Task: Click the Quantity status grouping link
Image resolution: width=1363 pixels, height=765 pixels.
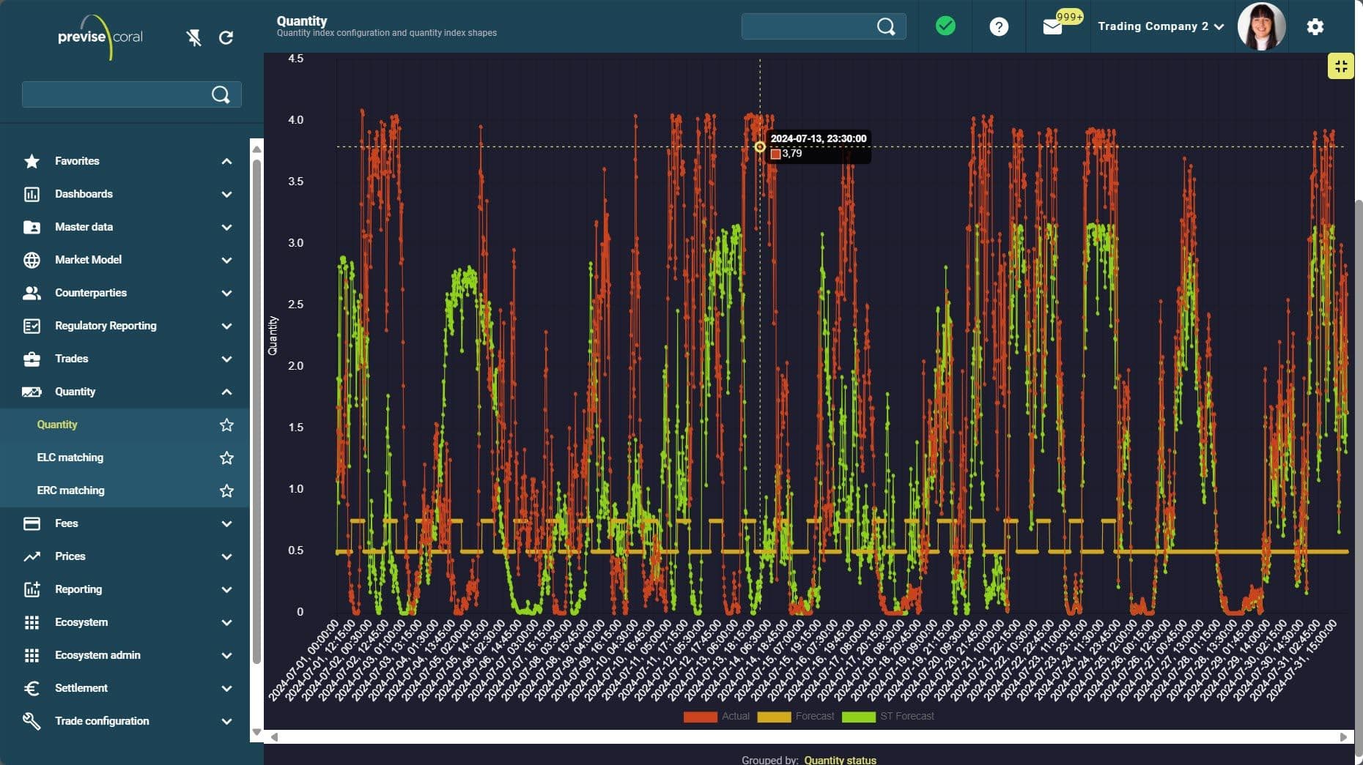Action: (840, 760)
